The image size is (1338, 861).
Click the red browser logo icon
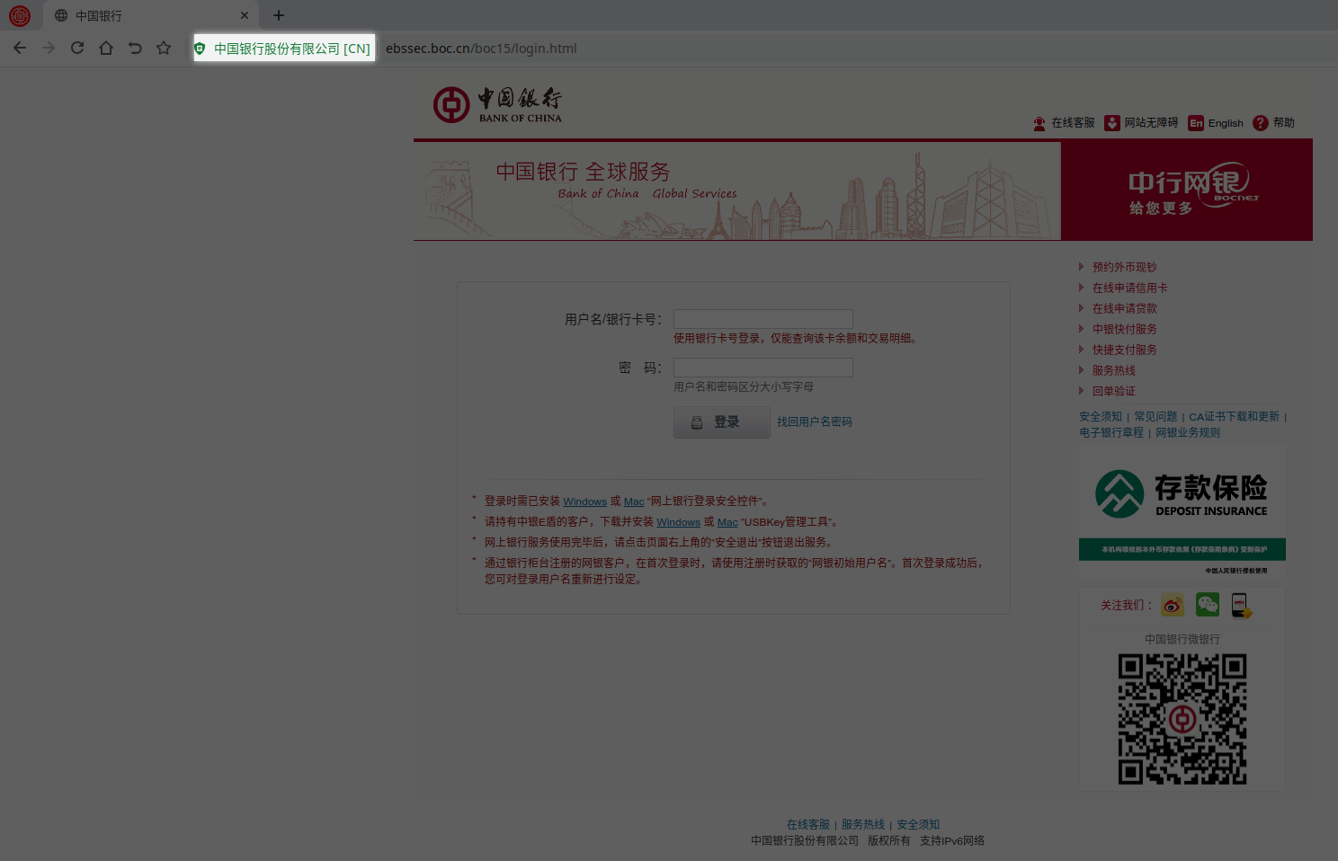[x=20, y=15]
